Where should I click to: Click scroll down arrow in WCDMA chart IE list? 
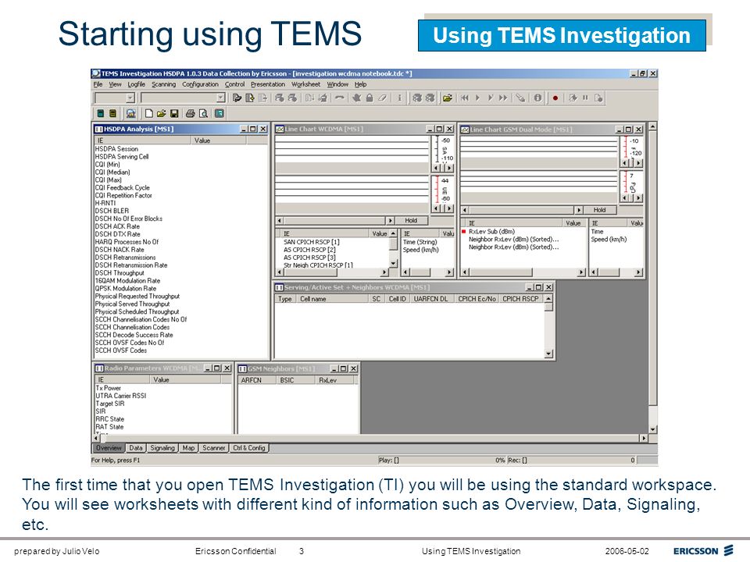(393, 263)
